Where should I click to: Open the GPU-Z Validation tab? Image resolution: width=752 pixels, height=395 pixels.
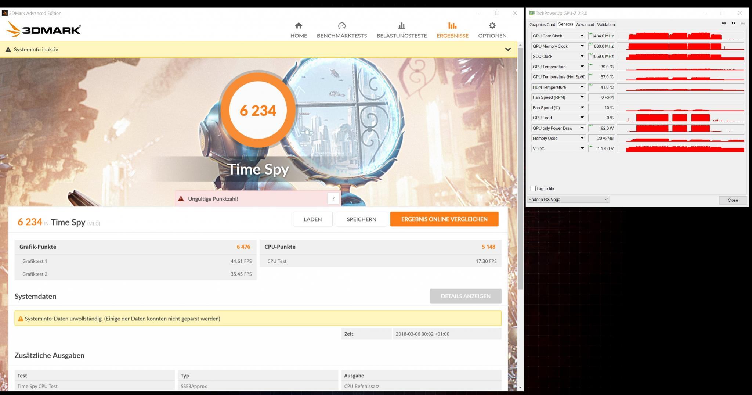606,25
